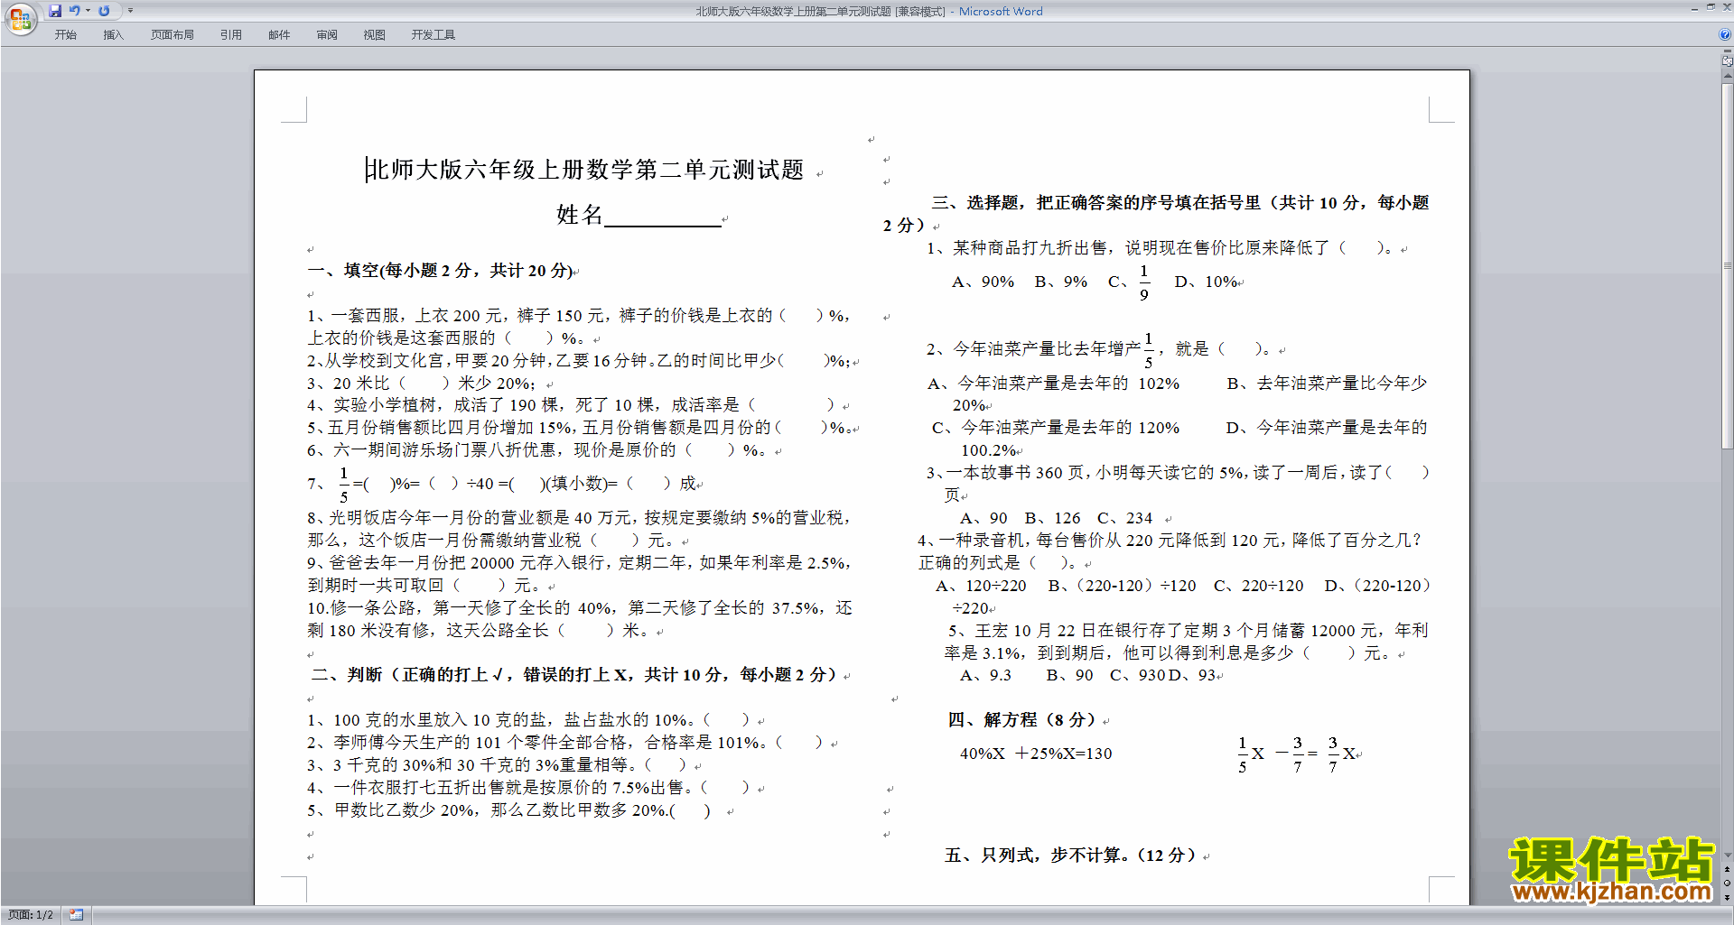Open the 审阅 ribbon tab
Screen dimensions: 1734x925
click(x=327, y=34)
